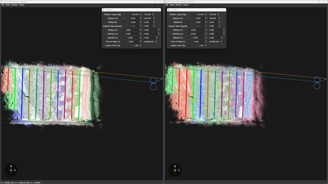Click the compass orientation widget in right window

[175, 170]
